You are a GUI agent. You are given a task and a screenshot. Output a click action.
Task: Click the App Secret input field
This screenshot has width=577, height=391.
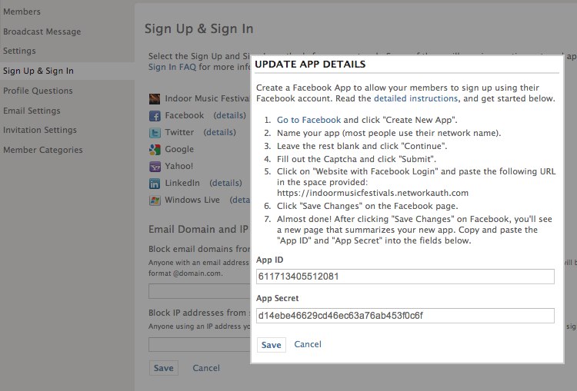pos(405,316)
